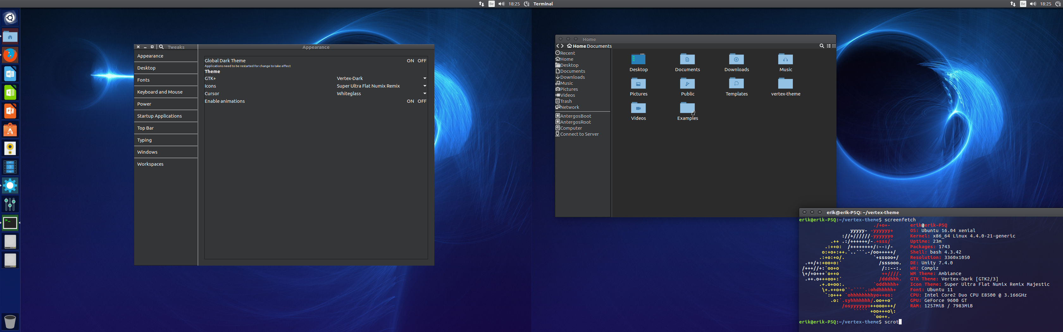The image size is (1063, 332).
Task: Open Windows settings in Tweaks
Action: click(166, 152)
